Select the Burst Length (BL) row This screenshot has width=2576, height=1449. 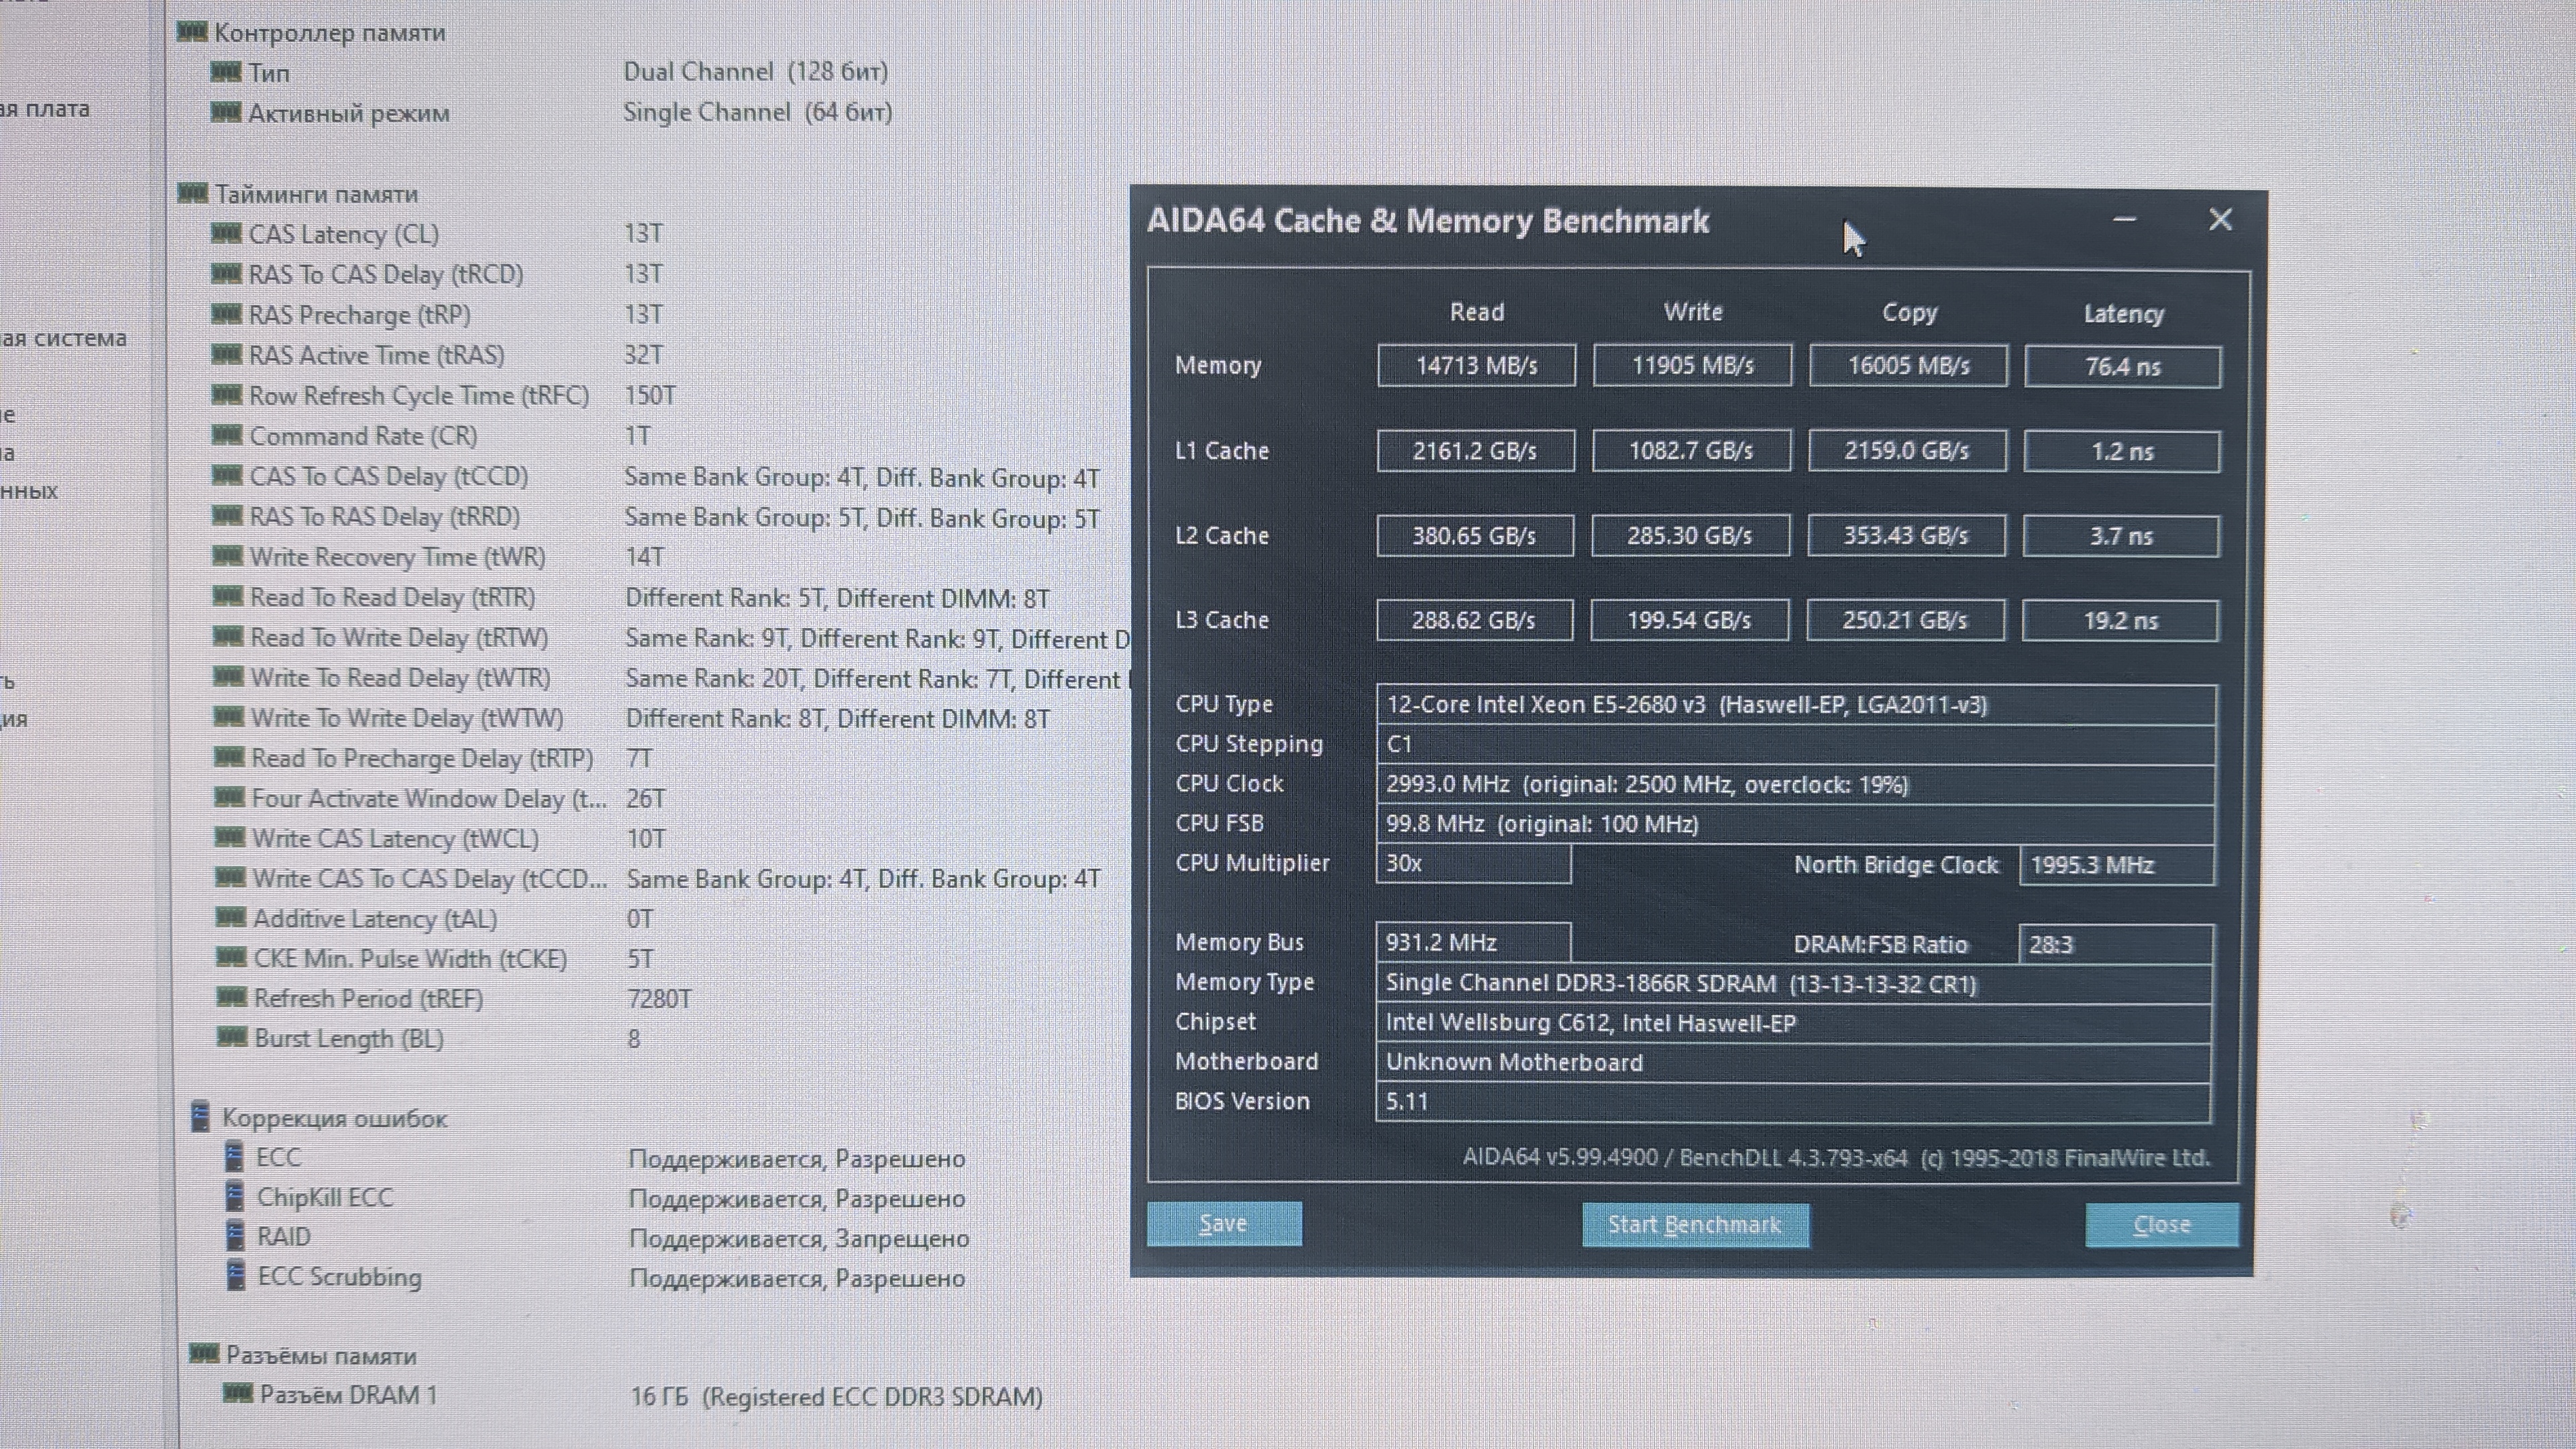coord(348,1038)
